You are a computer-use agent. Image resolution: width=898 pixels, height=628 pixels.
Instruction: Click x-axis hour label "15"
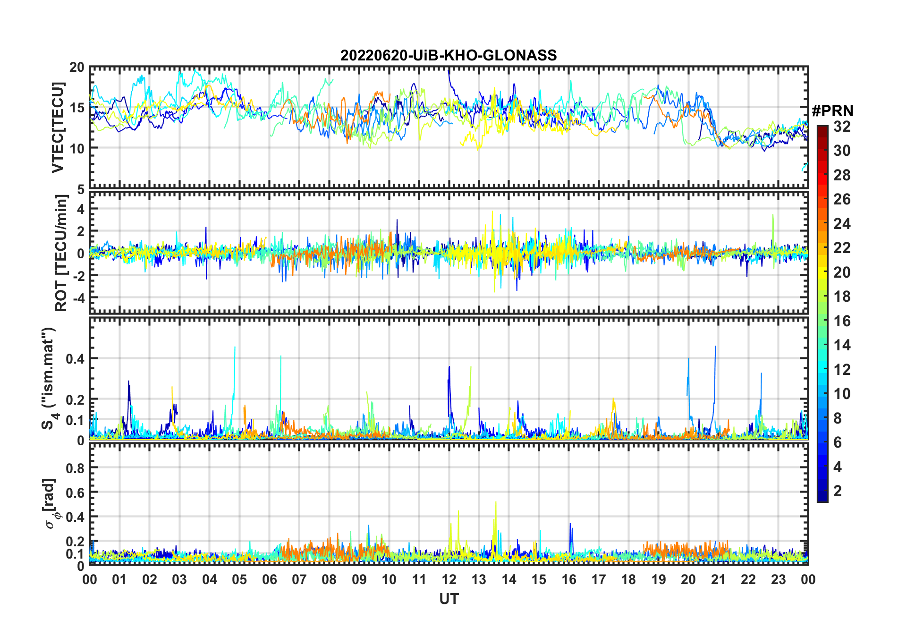(x=539, y=579)
